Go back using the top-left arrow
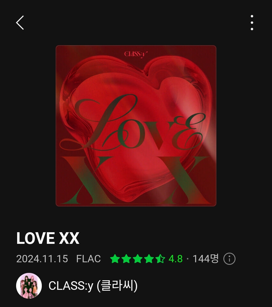Image resolution: width=272 pixels, height=307 pixels. pyautogui.click(x=20, y=22)
